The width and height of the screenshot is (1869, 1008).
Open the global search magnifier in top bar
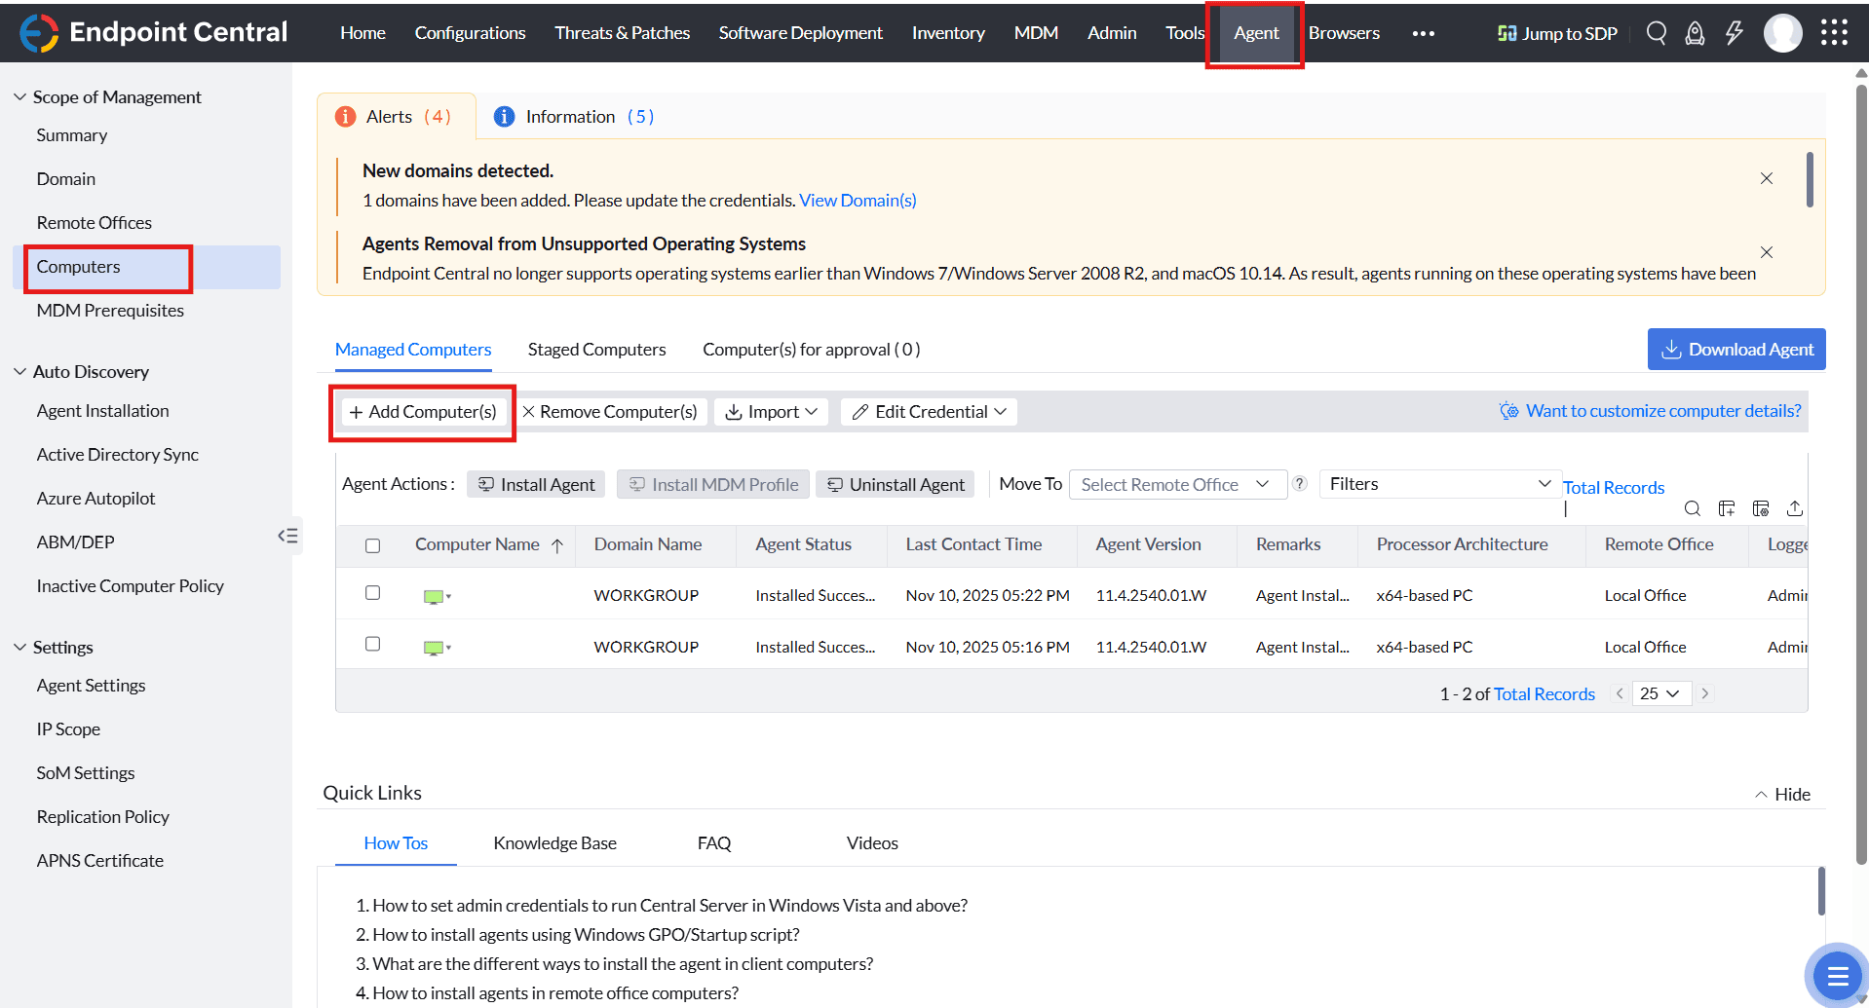coord(1657,32)
